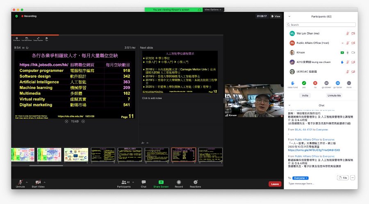Click the green encryption shield icon

16,16
